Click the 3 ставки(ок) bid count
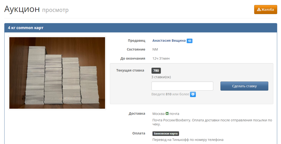 [x=161, y=77]
